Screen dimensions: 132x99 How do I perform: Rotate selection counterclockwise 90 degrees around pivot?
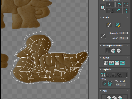119,5
